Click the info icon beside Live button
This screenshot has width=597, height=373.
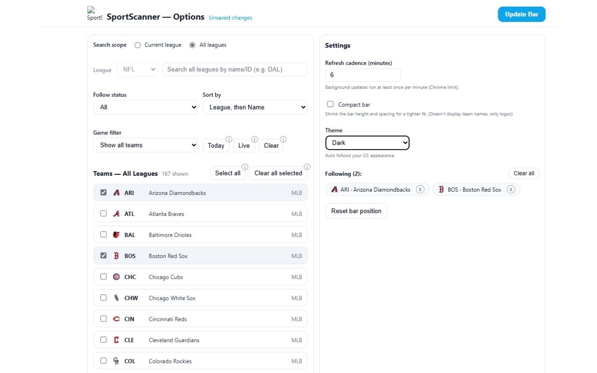[255, 139]
